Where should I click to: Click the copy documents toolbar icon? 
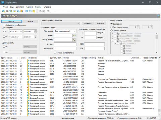40,11
